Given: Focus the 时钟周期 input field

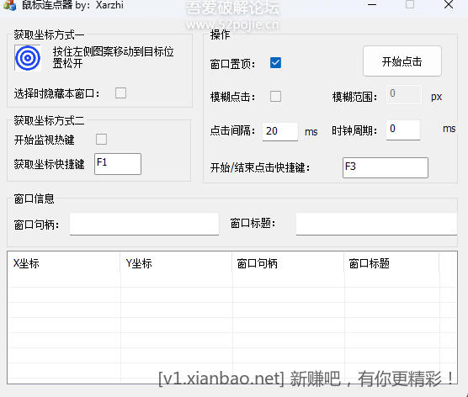Looking at the screenshot, I should coord(403,130).
